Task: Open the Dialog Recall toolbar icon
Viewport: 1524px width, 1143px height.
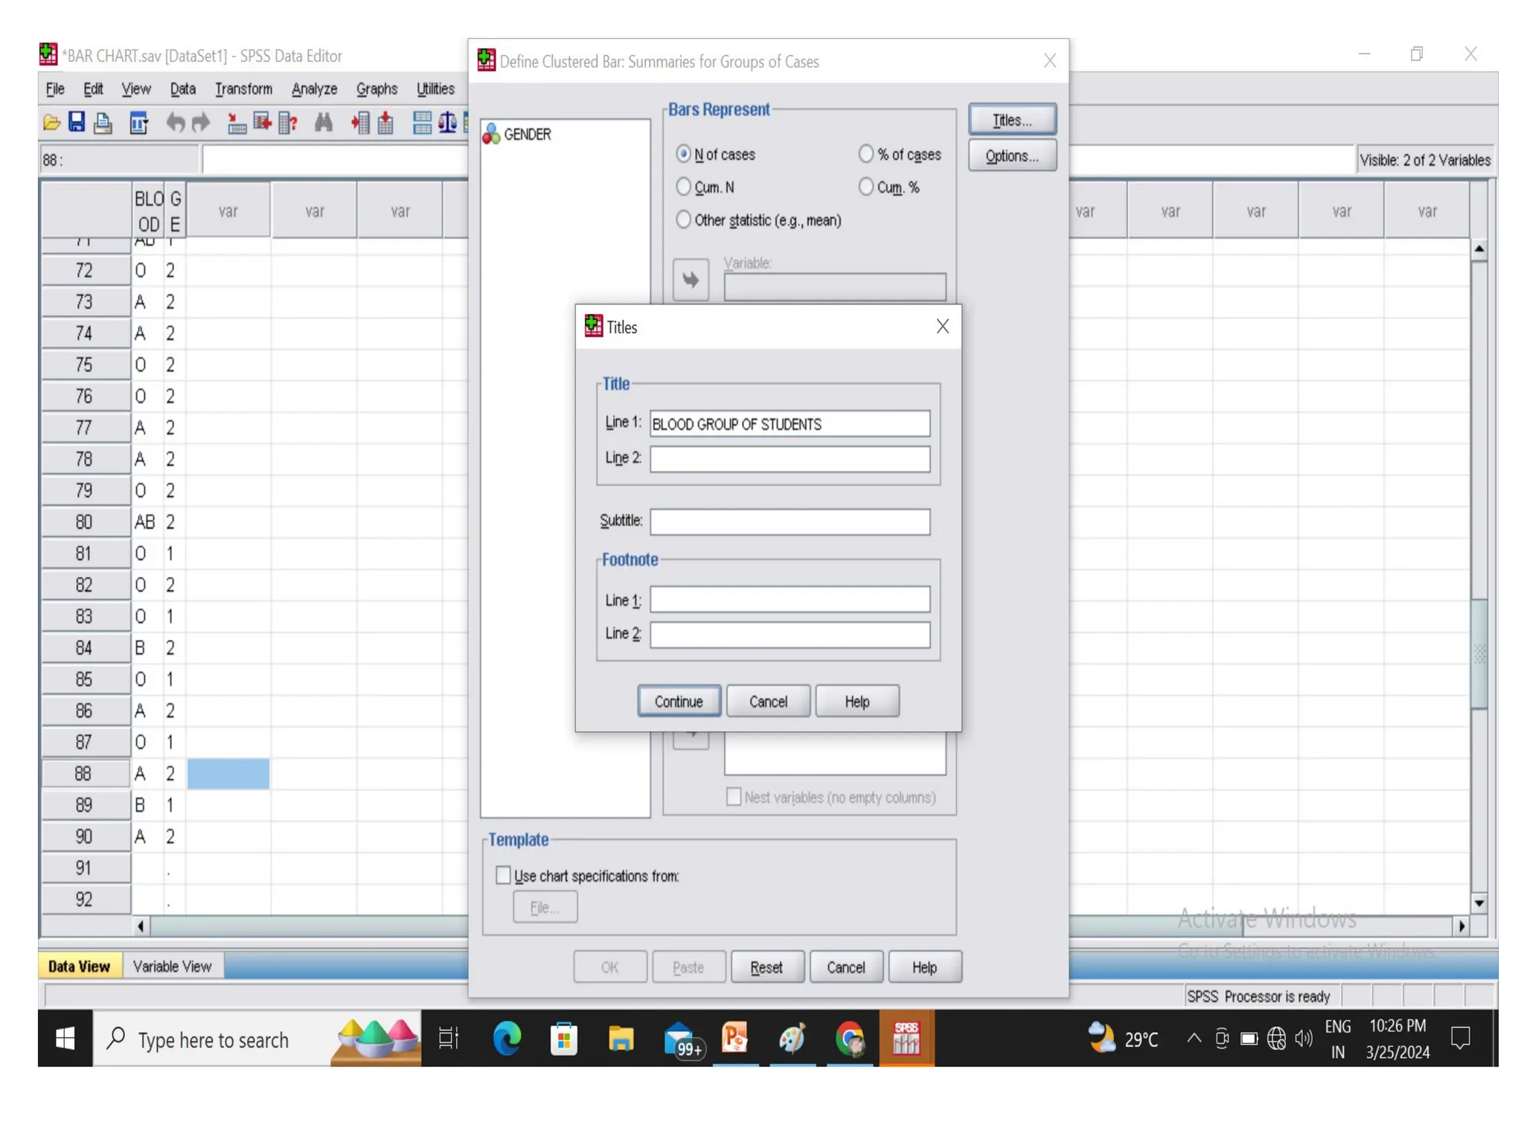Action: [x=139, y=123]
